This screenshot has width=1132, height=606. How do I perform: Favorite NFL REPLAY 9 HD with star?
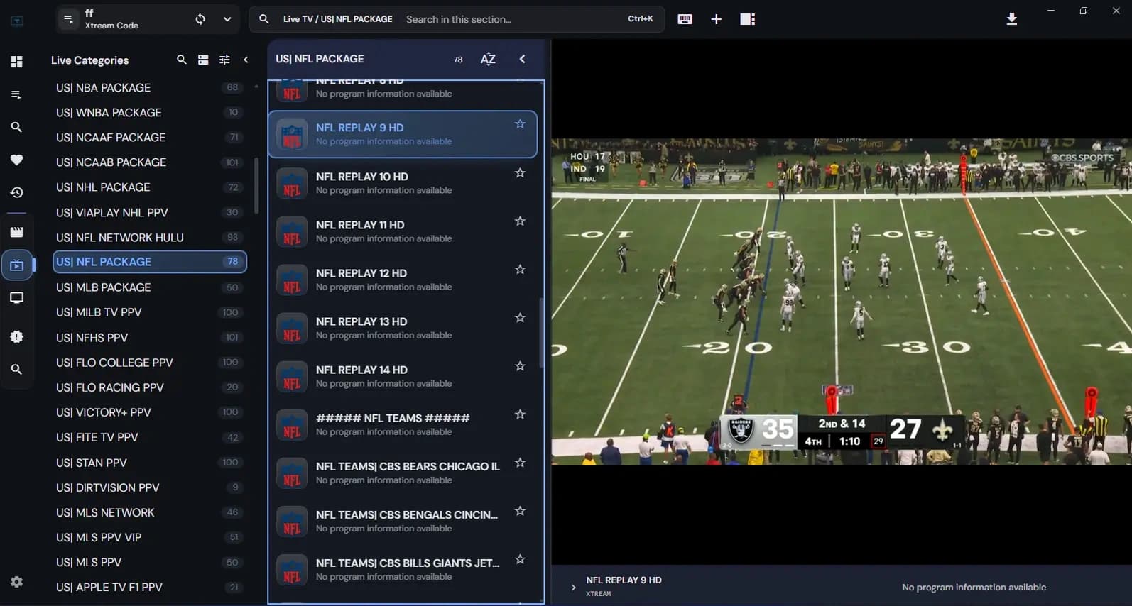[520, 124]
